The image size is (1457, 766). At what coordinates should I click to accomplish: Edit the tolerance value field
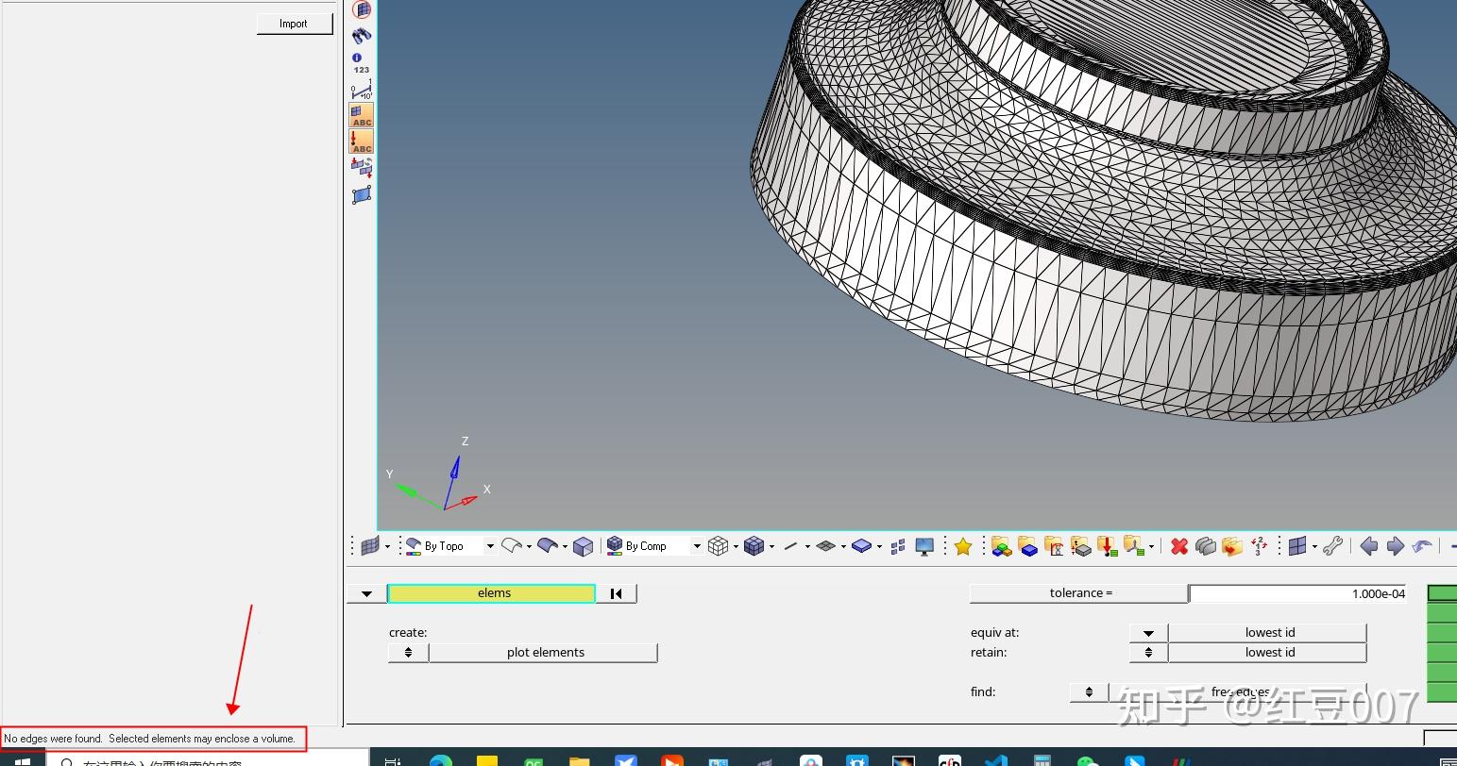point(1298,593)
